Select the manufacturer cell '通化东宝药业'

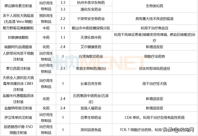point(91,9)
